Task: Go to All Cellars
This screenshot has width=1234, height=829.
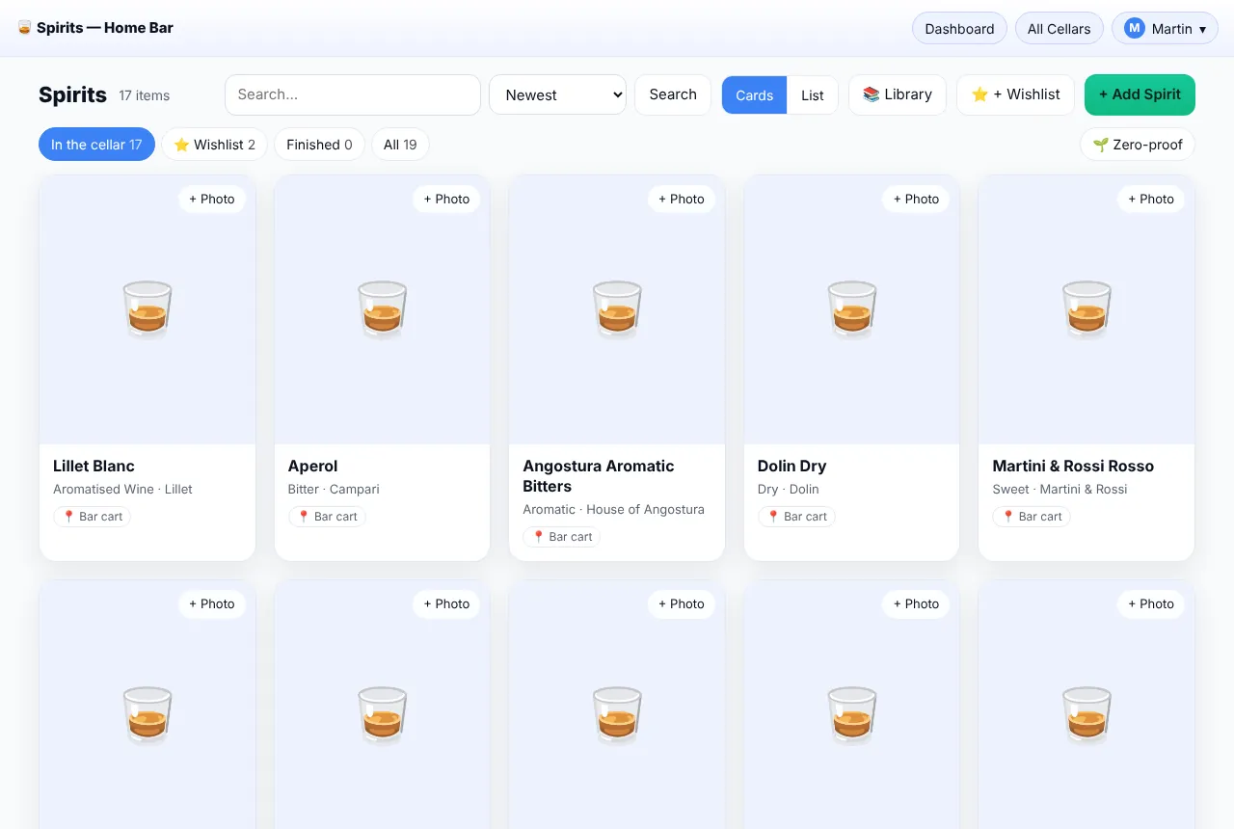Action: 1059,29
